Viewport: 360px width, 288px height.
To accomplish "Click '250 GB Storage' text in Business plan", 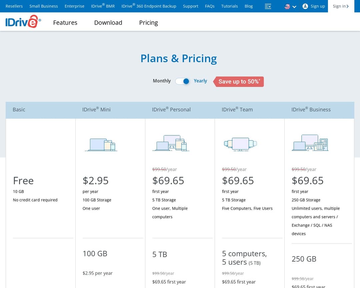I will pyautogui.click(x=306, y=200).
